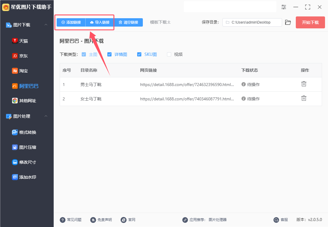Click the 添加水印 icon

(15, 177)
